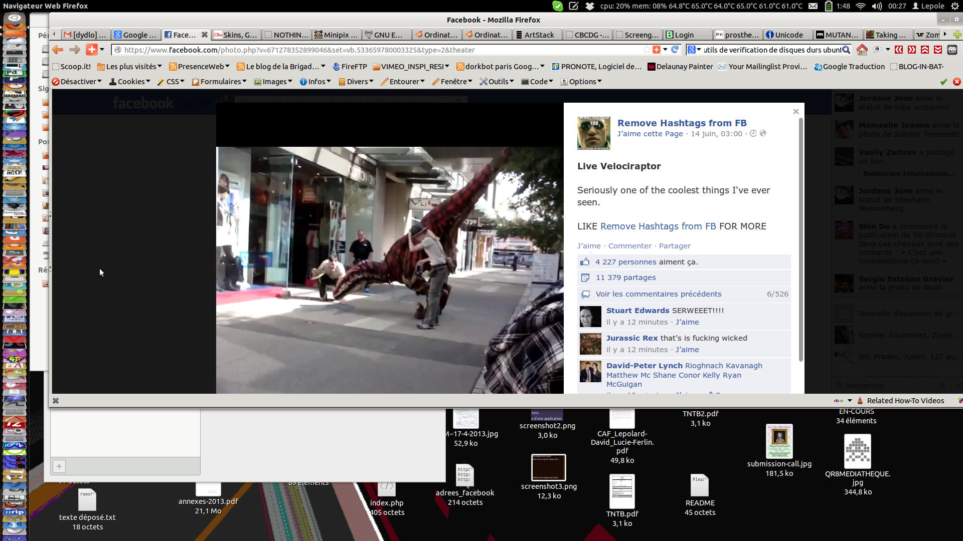Click the thumbs-up likes icon
Screen dimensions: 963x541
(x=585, y=262)
